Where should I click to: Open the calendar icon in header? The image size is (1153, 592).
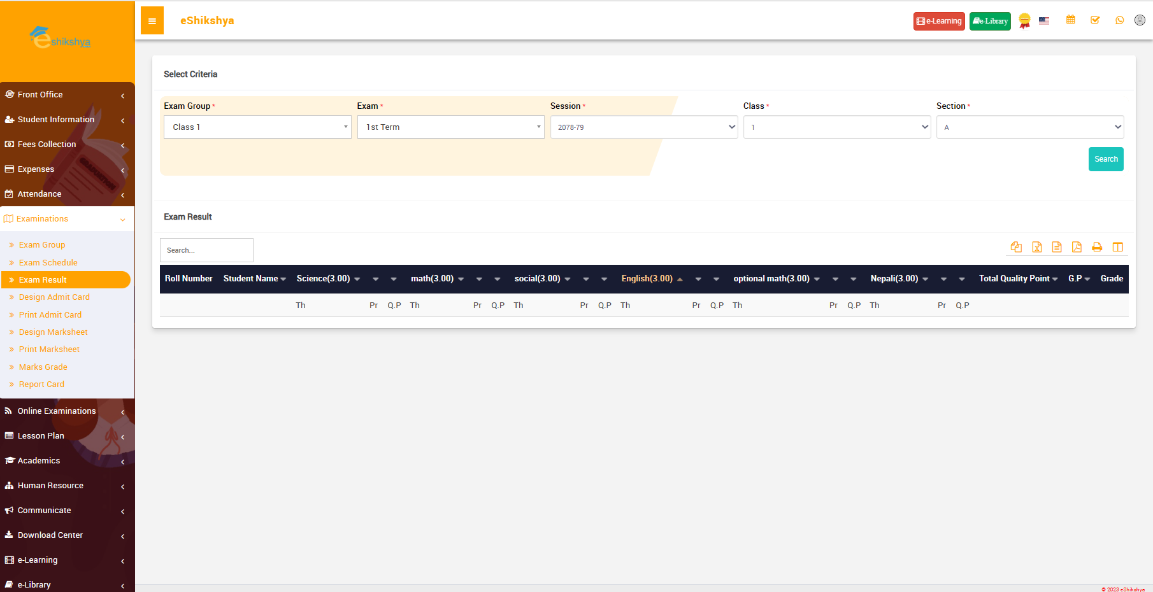click(x=1070, y=20)
